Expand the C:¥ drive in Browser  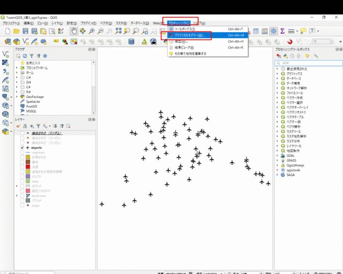(17, 78)
